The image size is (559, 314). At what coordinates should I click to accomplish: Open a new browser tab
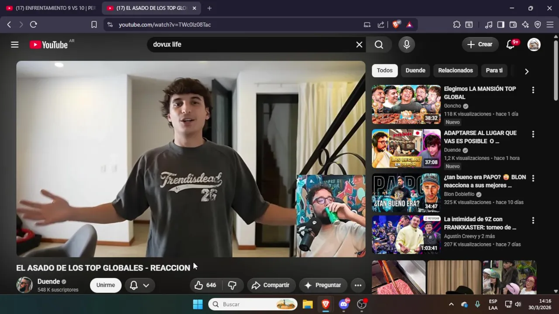click(209, 8)
